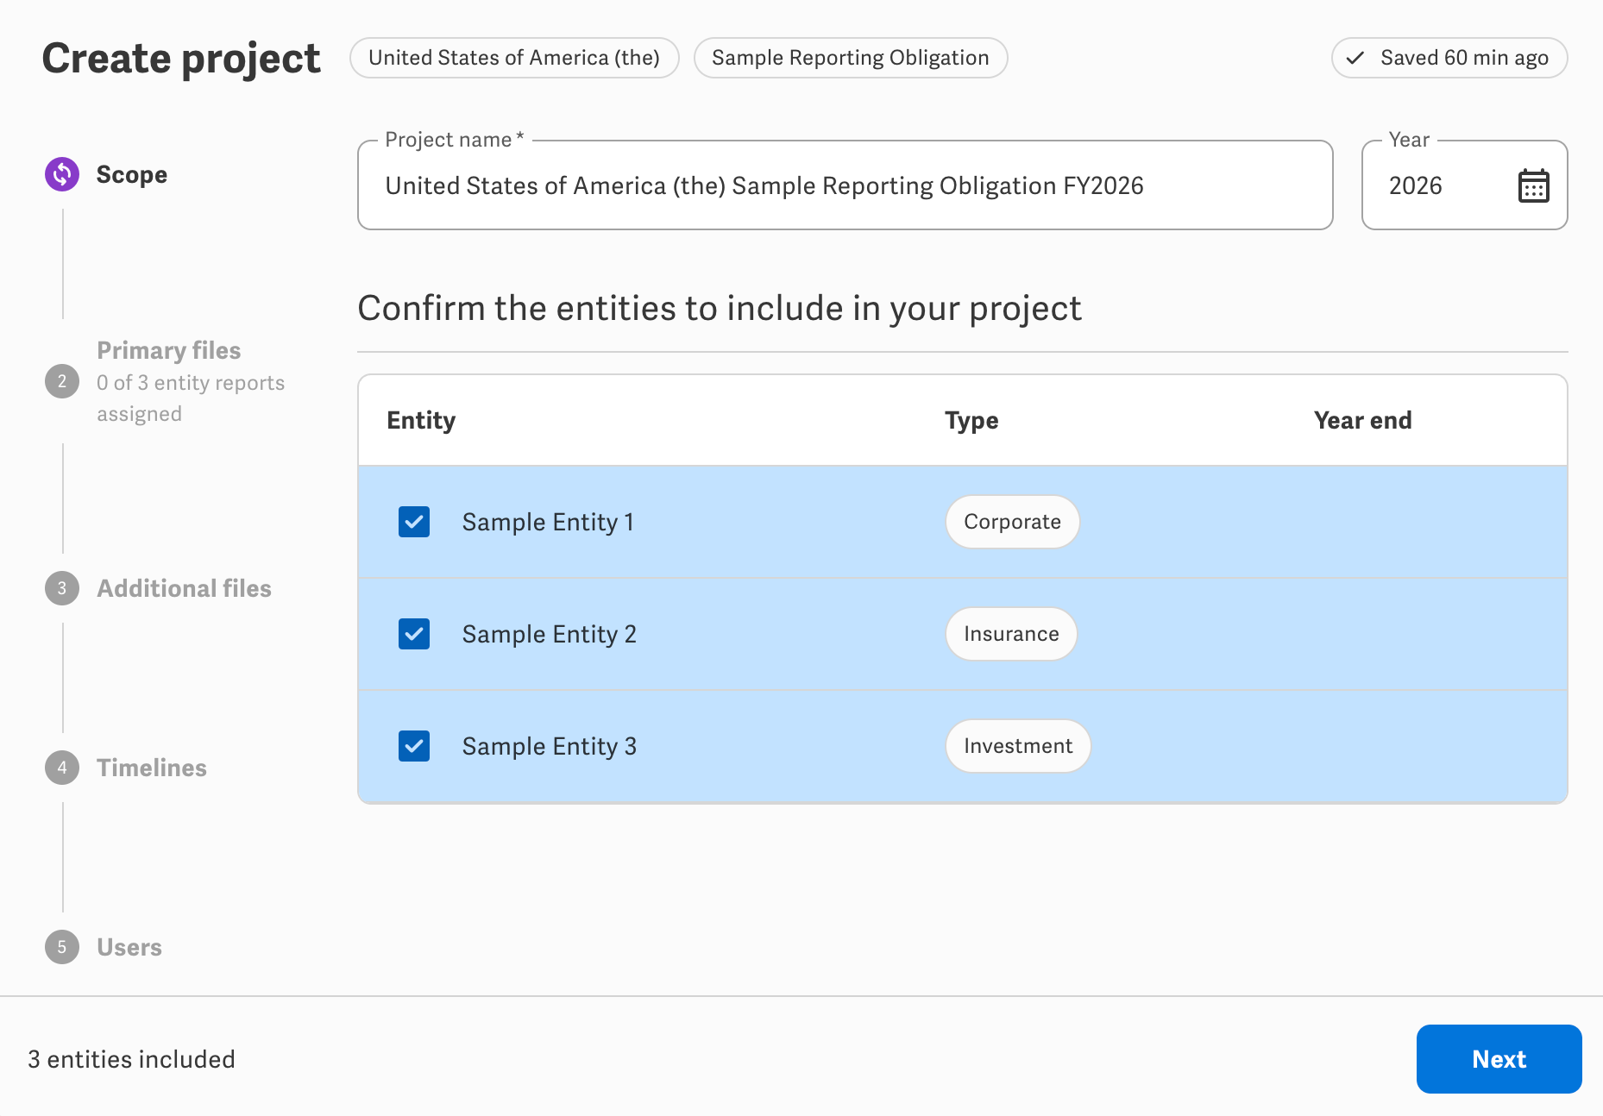This screenshot has height=1116, width=1603.
Task: Click the purple Scope step icon
Action: coord(62,174)
